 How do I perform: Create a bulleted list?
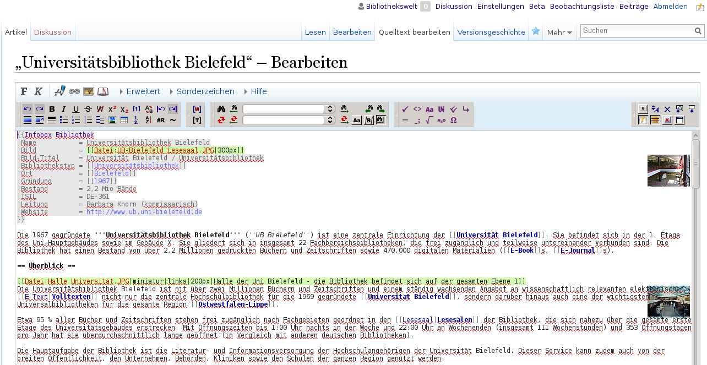(x=64, y=120)
